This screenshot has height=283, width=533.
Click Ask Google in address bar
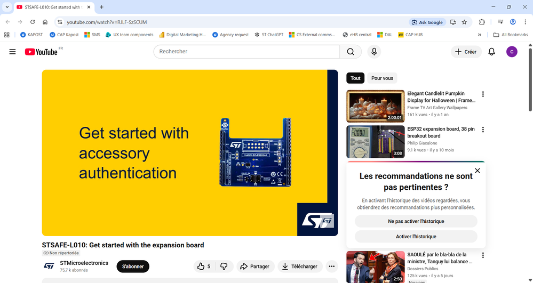tap(427, 22)
